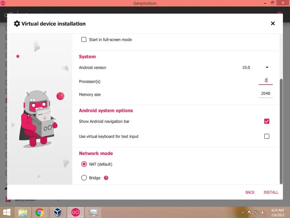Click the INSTALL button
290x218 pixels.
[271, 192]
